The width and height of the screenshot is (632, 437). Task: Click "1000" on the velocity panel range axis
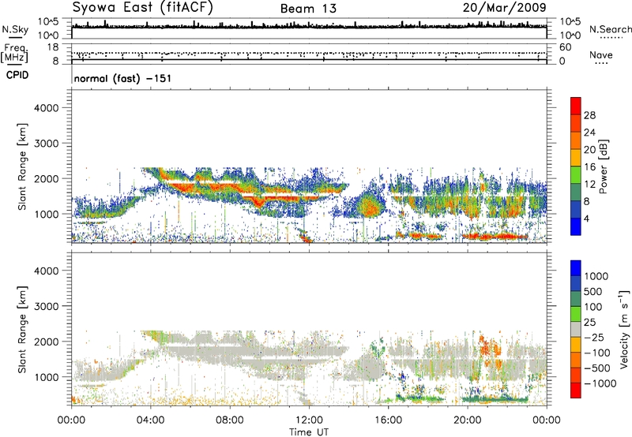tap(47, 377)
